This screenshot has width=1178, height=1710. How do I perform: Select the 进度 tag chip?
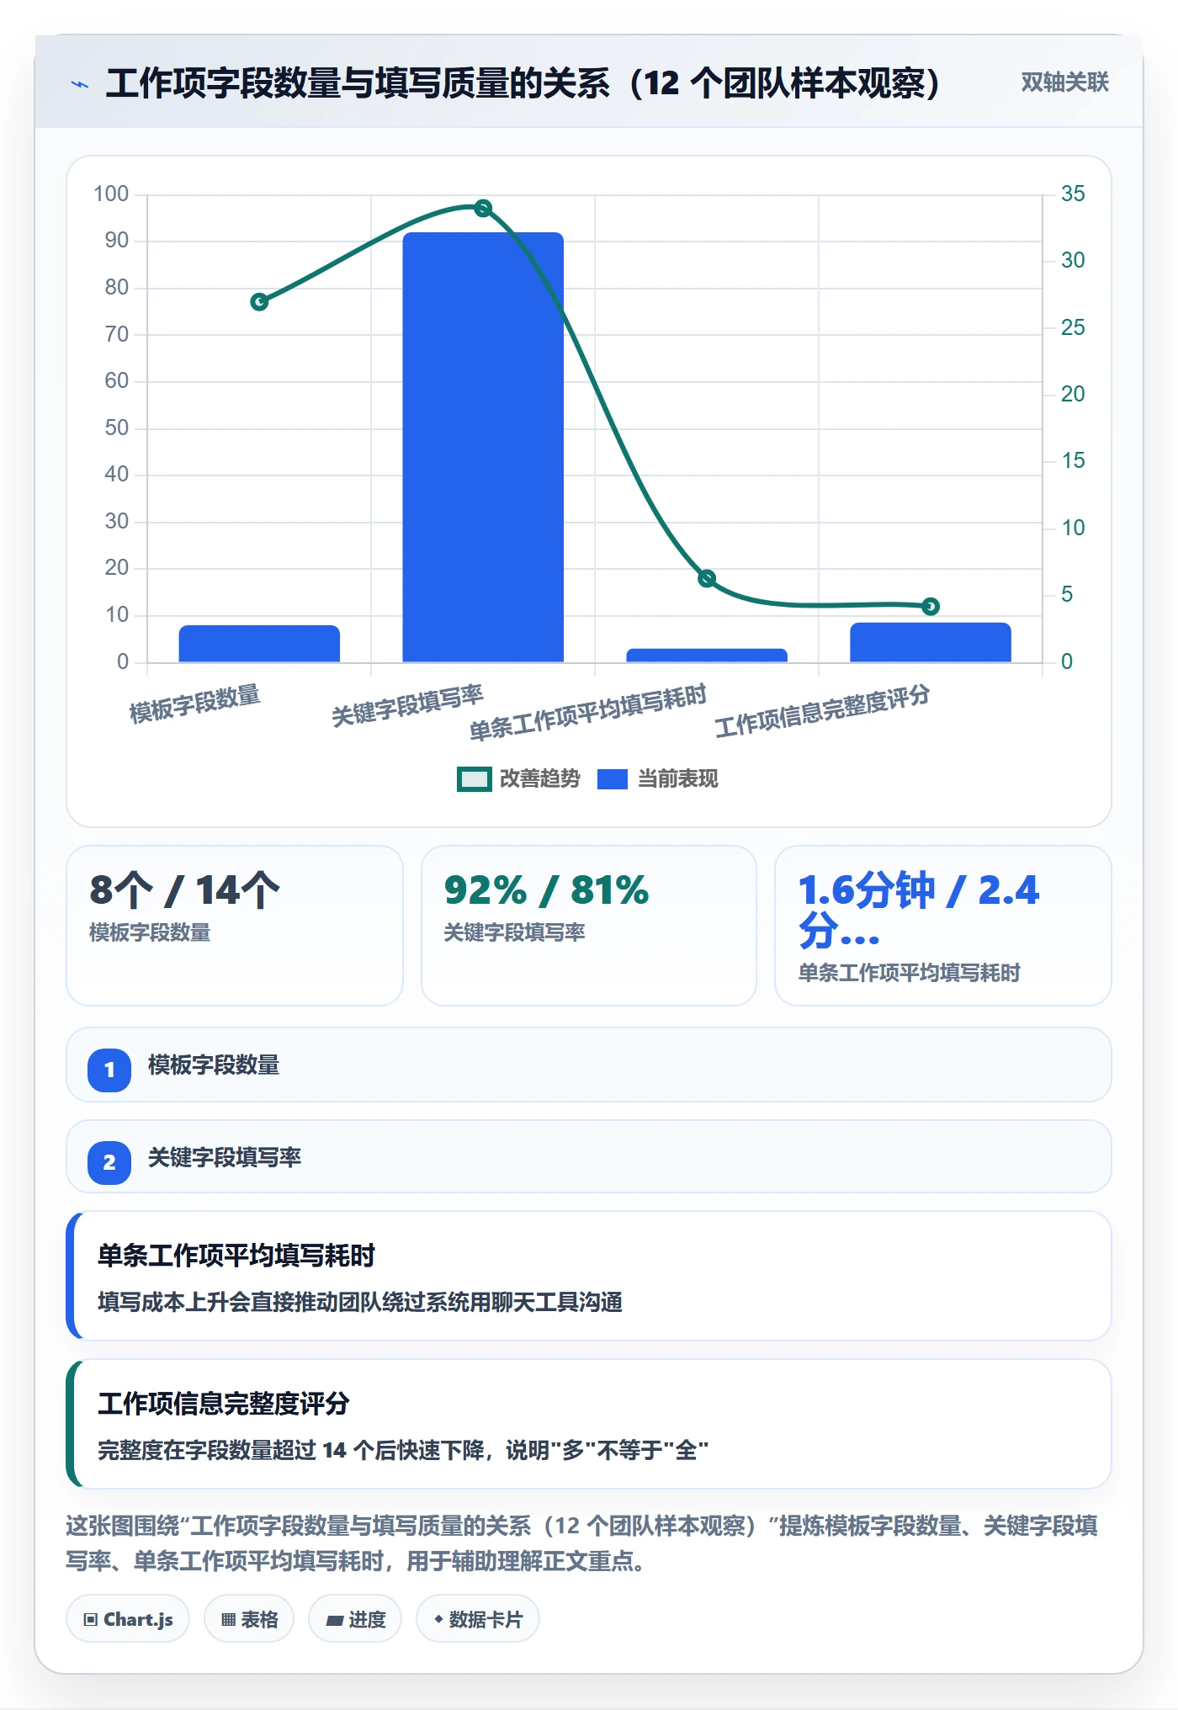pyautogui.click(x=355, y=1619)
